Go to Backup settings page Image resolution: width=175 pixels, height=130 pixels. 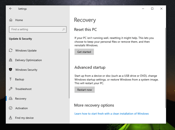[x=20, y=79]
